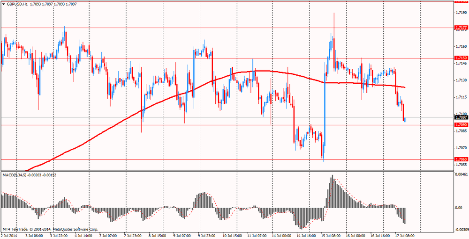This screenshot has width=469, height=239.
Task: Click the MT4 TeleTrade copyright text
Action: (49, 229)
